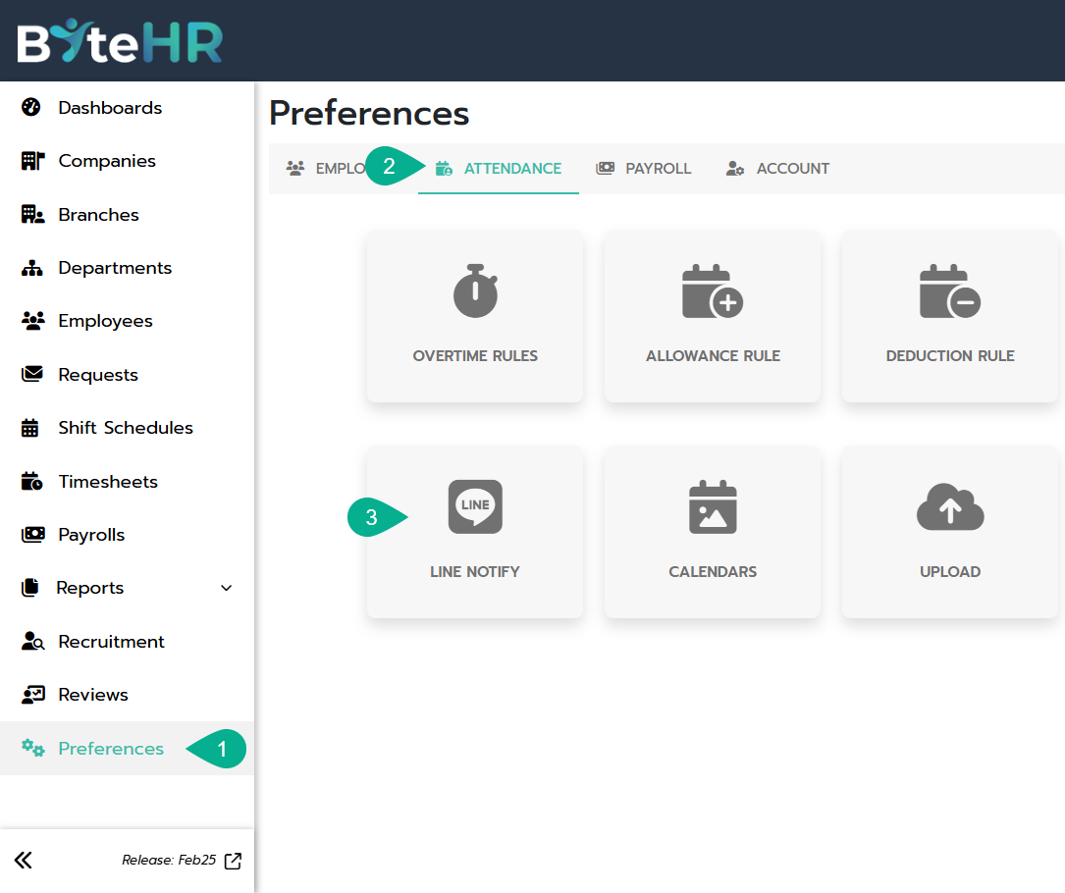The height and width of the screenshot is (893, 1065).
Task: Click the Payroll tab money icon
Action: (606, 168)
